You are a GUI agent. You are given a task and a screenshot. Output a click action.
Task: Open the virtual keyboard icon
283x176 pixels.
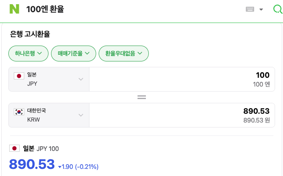pos(250,9)
